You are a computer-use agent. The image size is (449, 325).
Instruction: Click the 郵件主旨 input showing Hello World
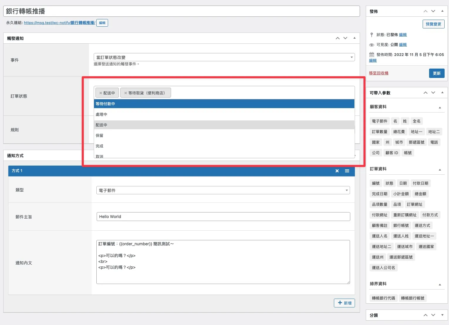223,216
